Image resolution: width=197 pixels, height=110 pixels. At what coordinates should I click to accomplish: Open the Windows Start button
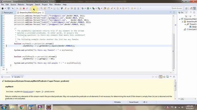click(4, 107)
